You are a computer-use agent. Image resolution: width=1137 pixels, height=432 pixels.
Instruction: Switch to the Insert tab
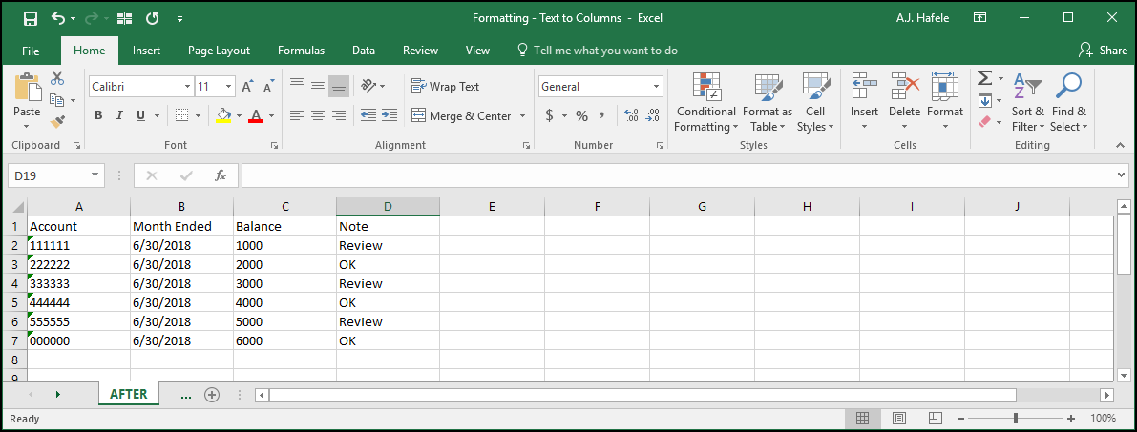click(x=146, y=50)
